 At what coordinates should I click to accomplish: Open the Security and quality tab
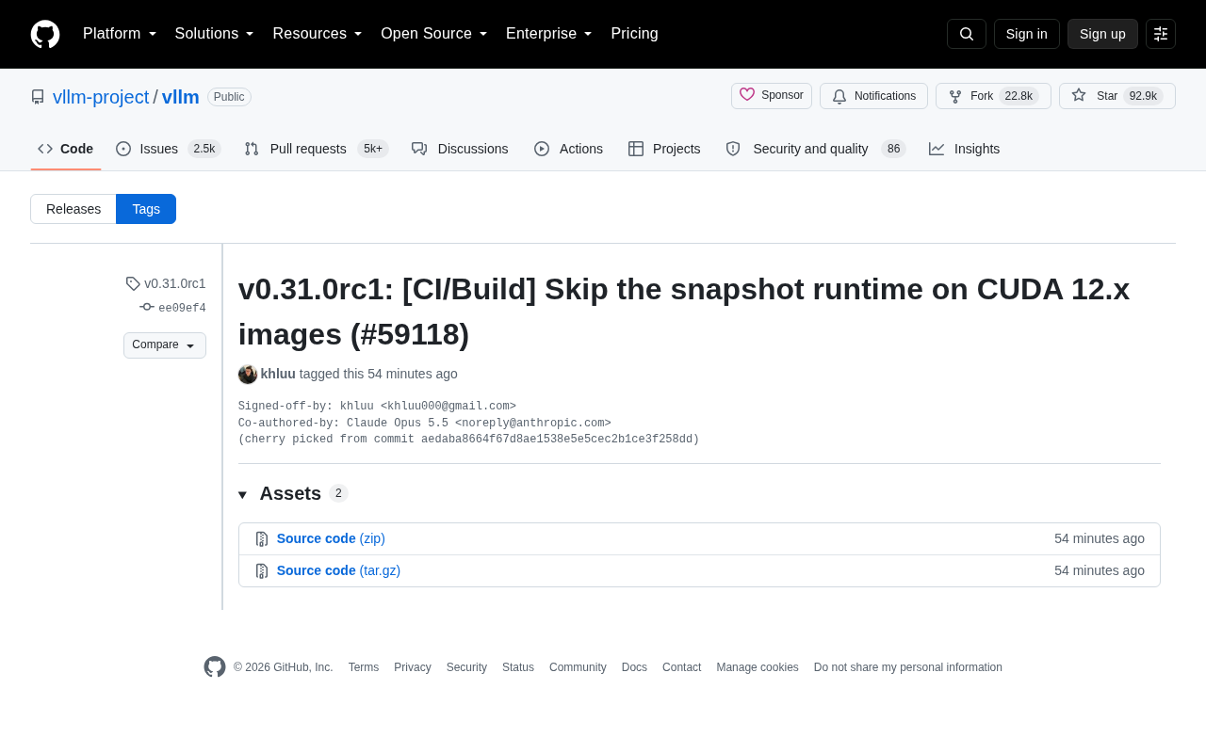815,149
